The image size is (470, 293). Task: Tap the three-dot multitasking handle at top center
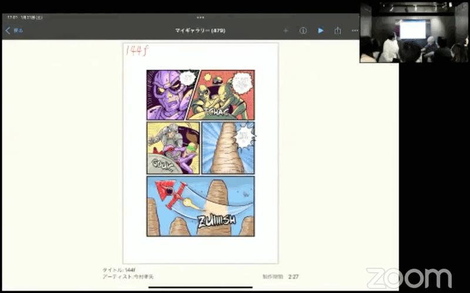200,18
